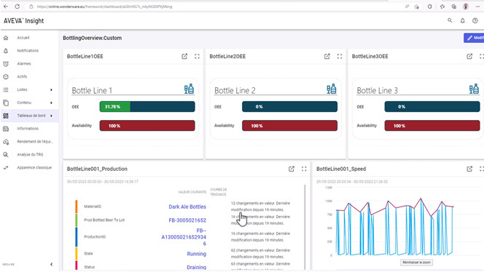Click the blue Modifier edit button
Image resolution: width=484 pixels, height=272 pixels.
pyautogui.click(x=474, y=38)
